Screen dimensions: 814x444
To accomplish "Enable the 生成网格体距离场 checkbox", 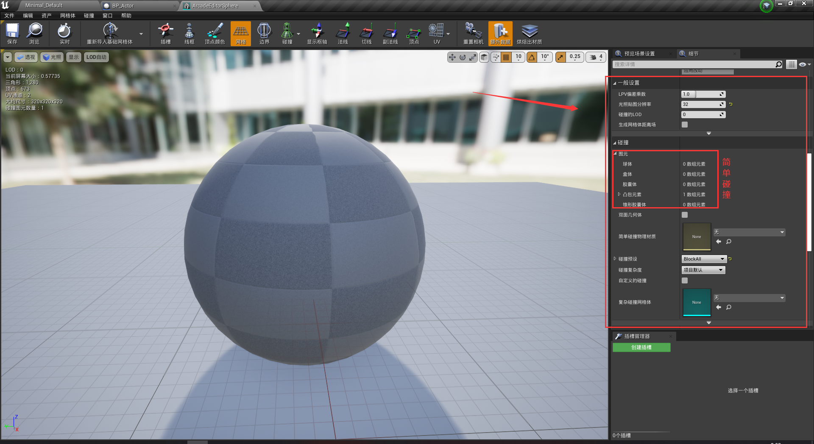I will pyautogui.click(x=685, y=125).
